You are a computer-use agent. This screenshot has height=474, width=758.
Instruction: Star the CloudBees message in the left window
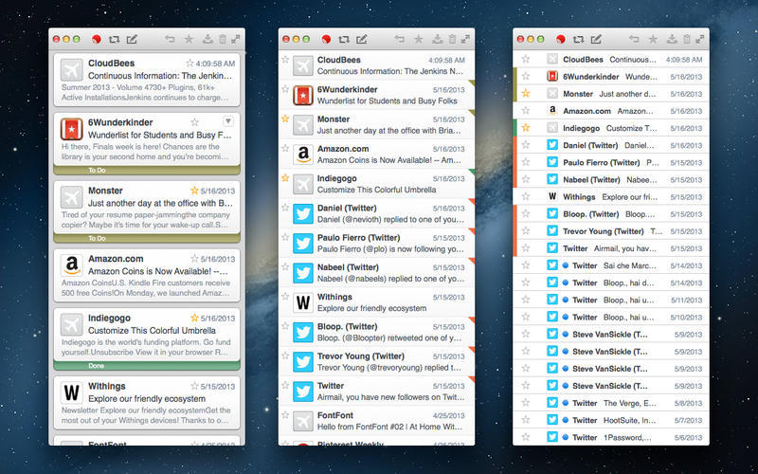[190, 64]
